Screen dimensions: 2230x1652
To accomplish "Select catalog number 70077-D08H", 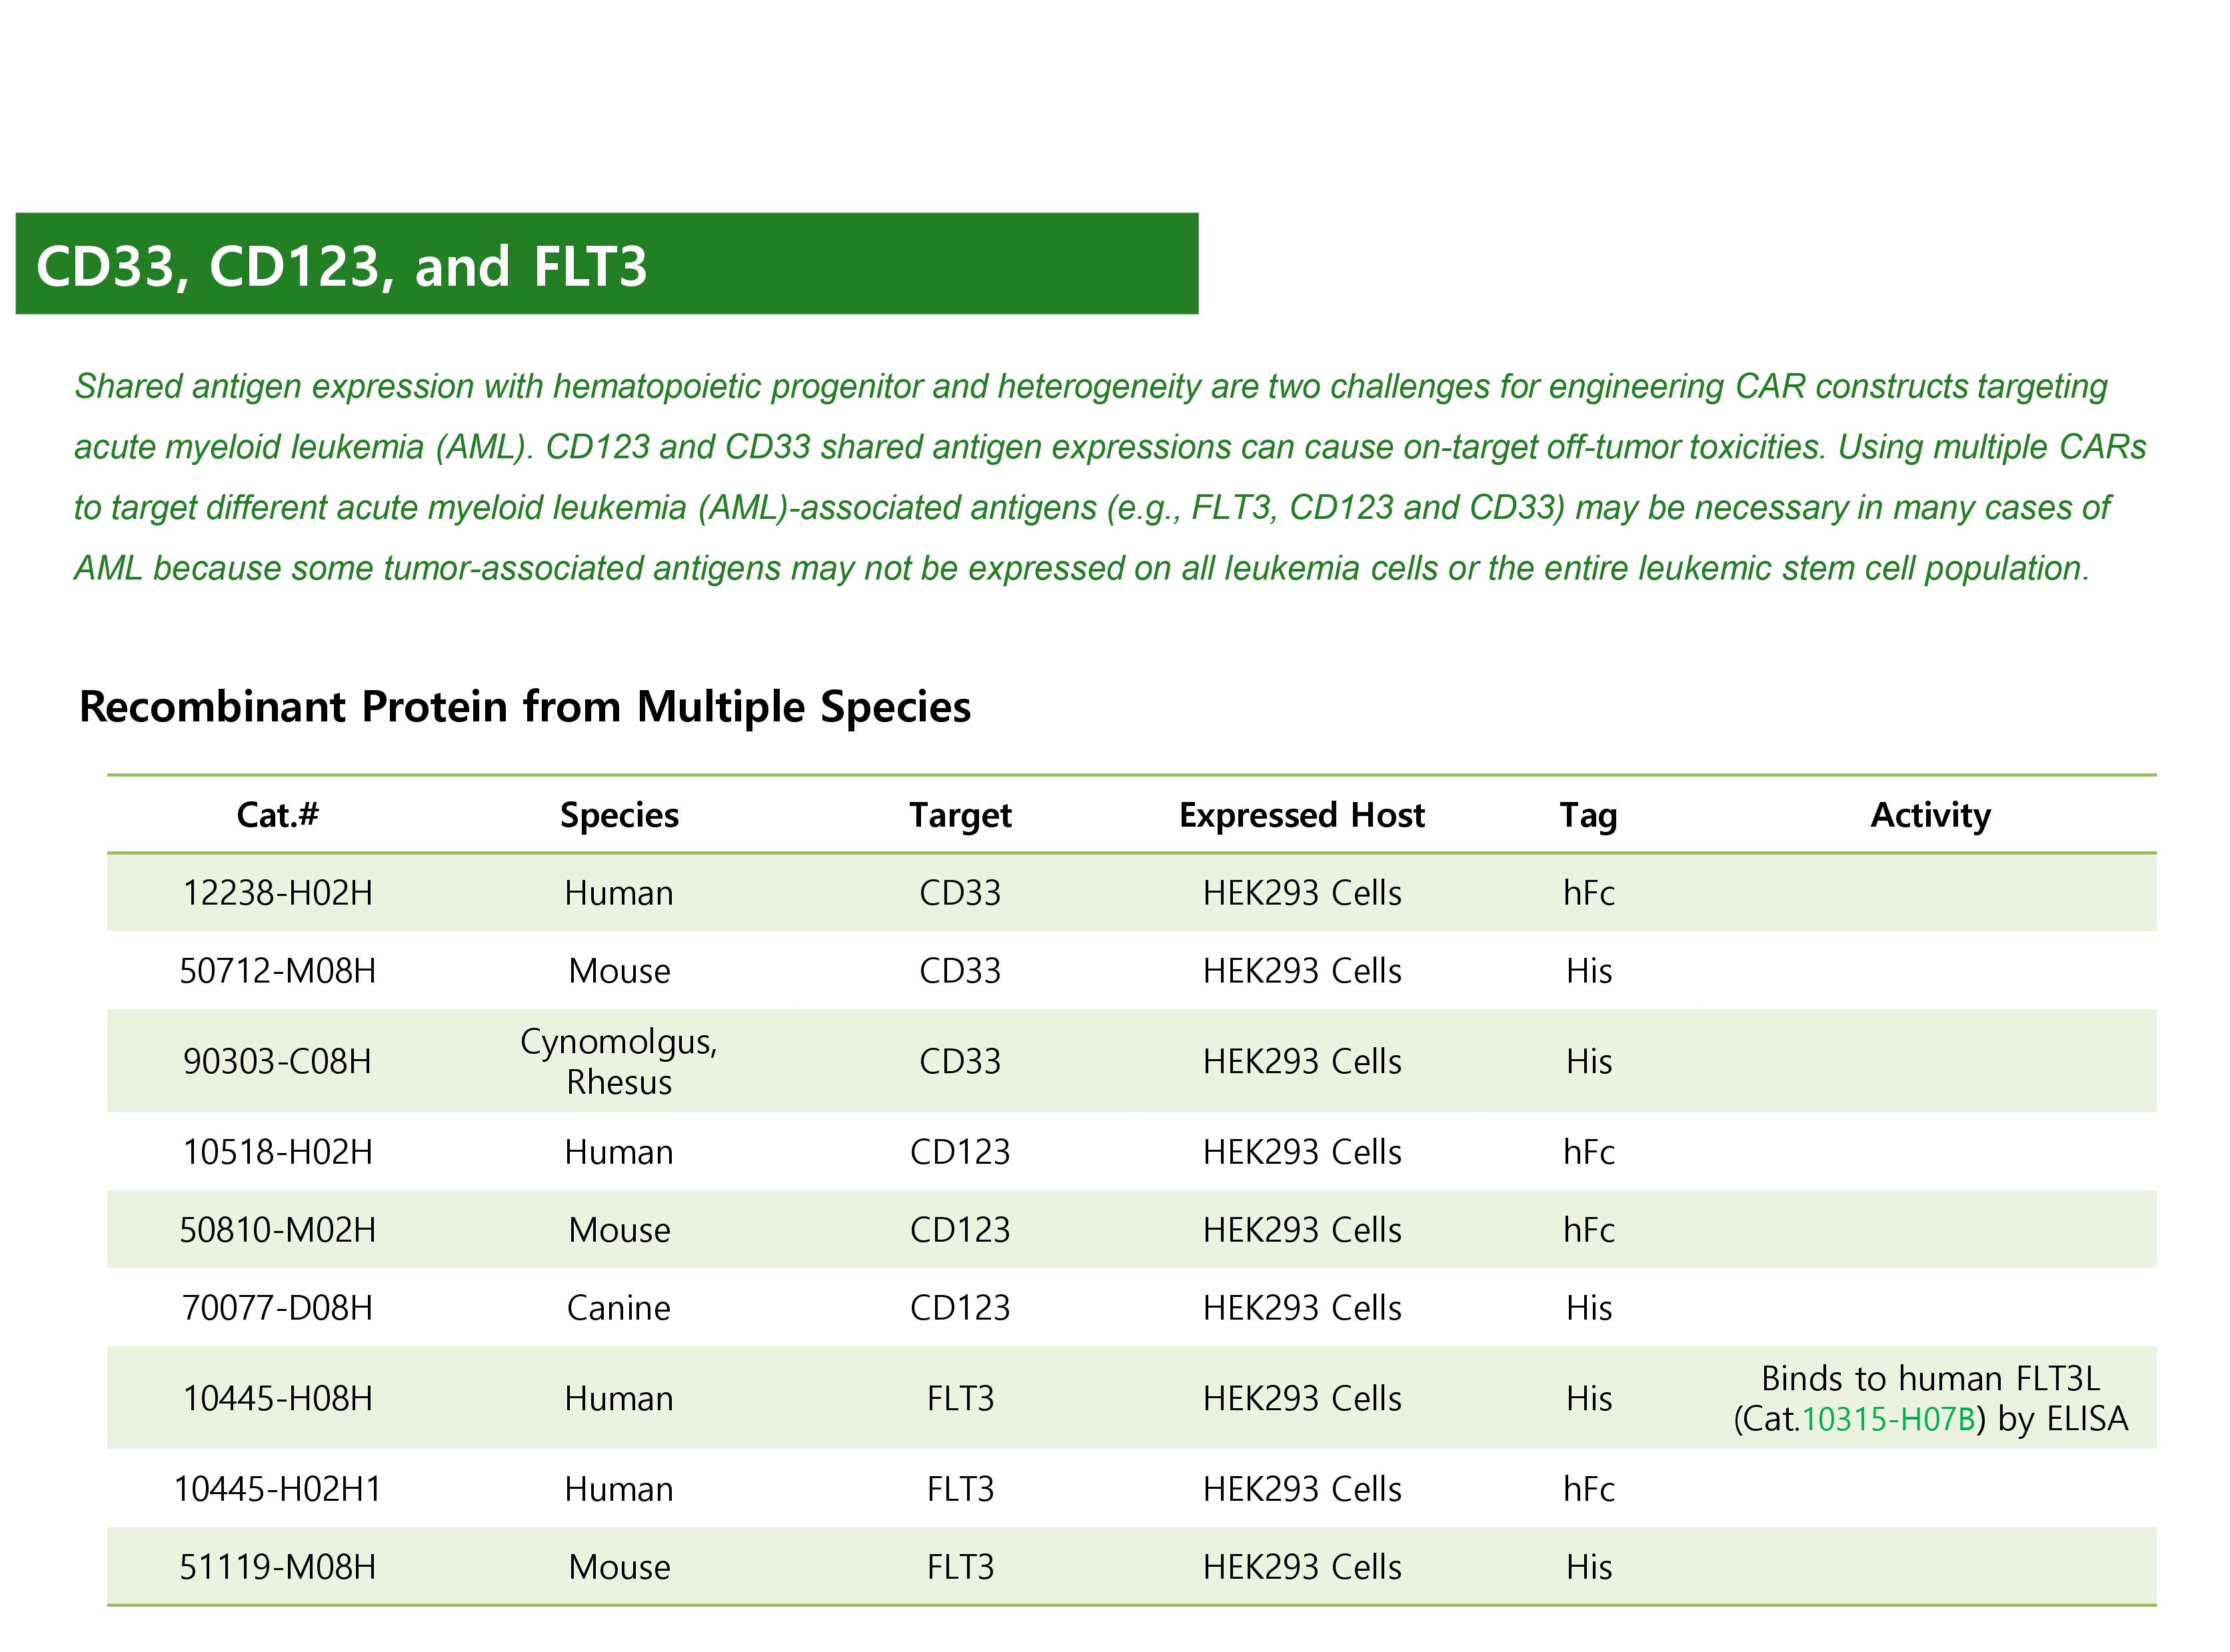I will tap(277, 1308).
